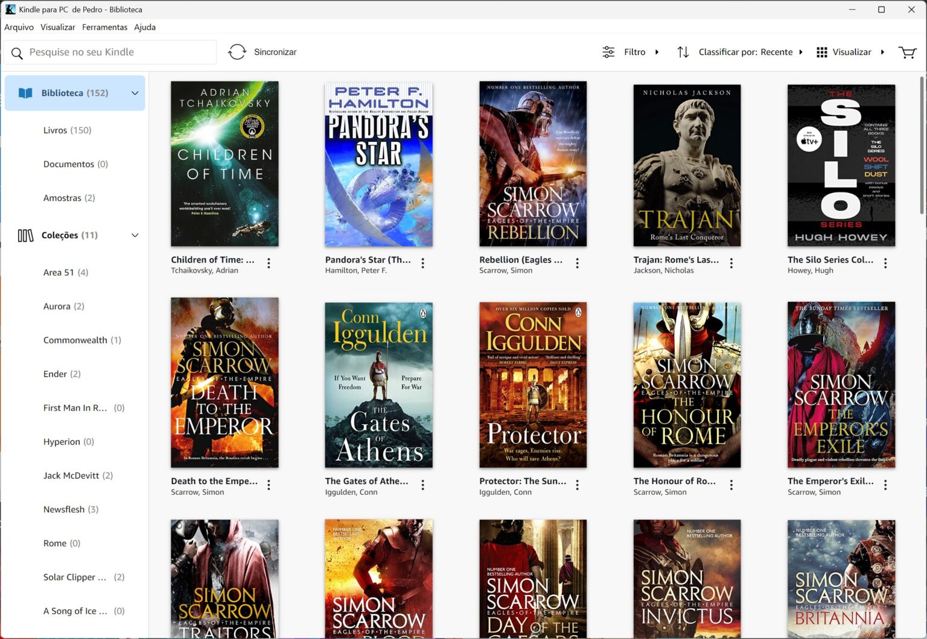Viewport: 927px width, 639px height.
Task: Click the author text 'Howey, Hugh'
Action: (x=811, y=270)
